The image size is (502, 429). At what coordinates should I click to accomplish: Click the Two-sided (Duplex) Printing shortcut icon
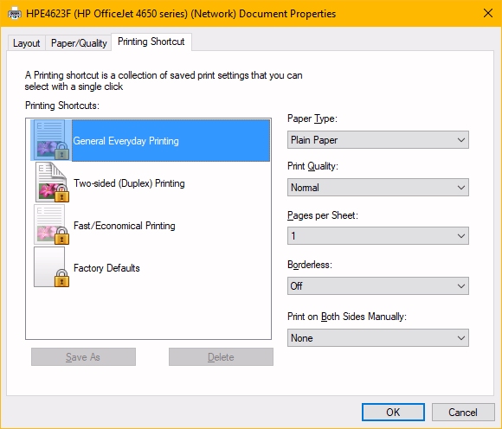[x=52, y=182]
